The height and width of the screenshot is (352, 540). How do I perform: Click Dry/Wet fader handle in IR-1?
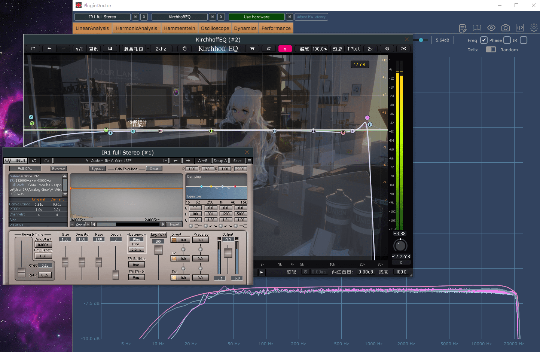click(158, 250)
